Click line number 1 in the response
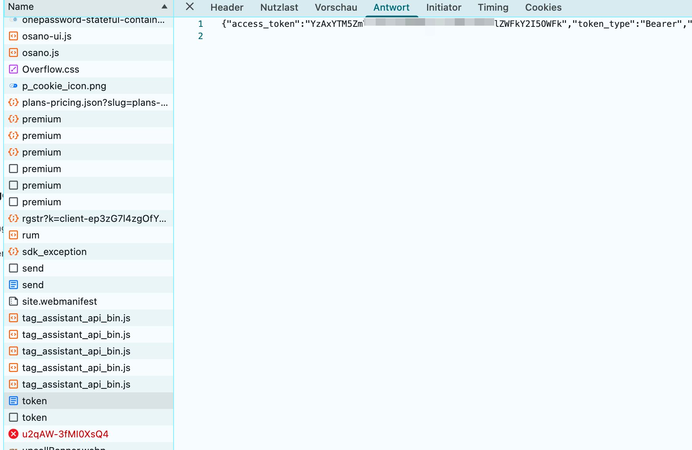This screenshot has width=692, height=450. tap(200, 24)
